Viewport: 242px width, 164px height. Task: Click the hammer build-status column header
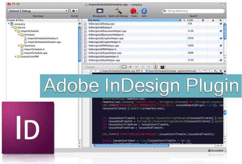[184, 20]
